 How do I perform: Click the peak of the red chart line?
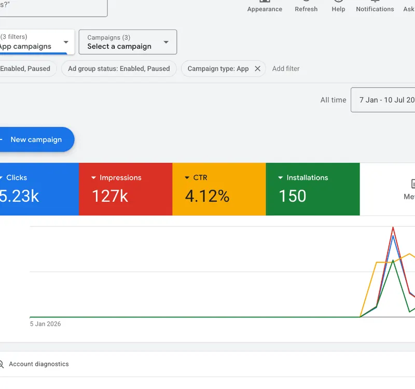click(x=393, y=227)
